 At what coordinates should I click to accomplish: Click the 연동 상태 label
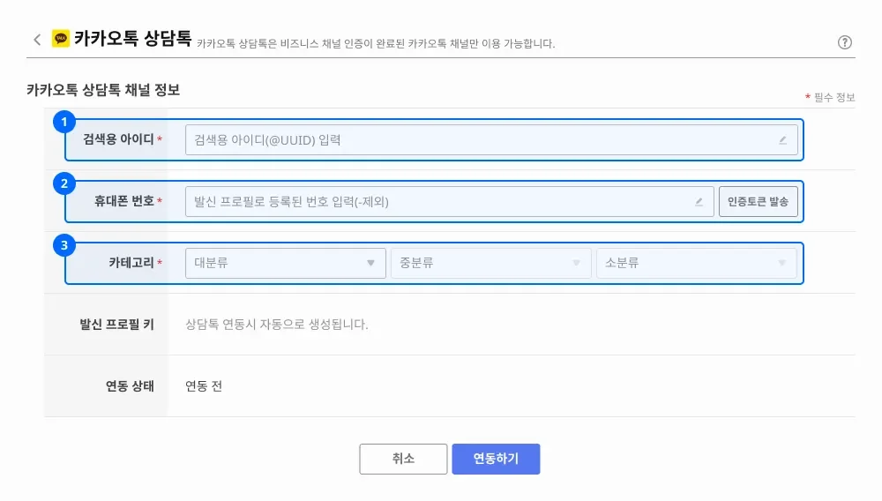pyautogui.click(x=130, y=386)
